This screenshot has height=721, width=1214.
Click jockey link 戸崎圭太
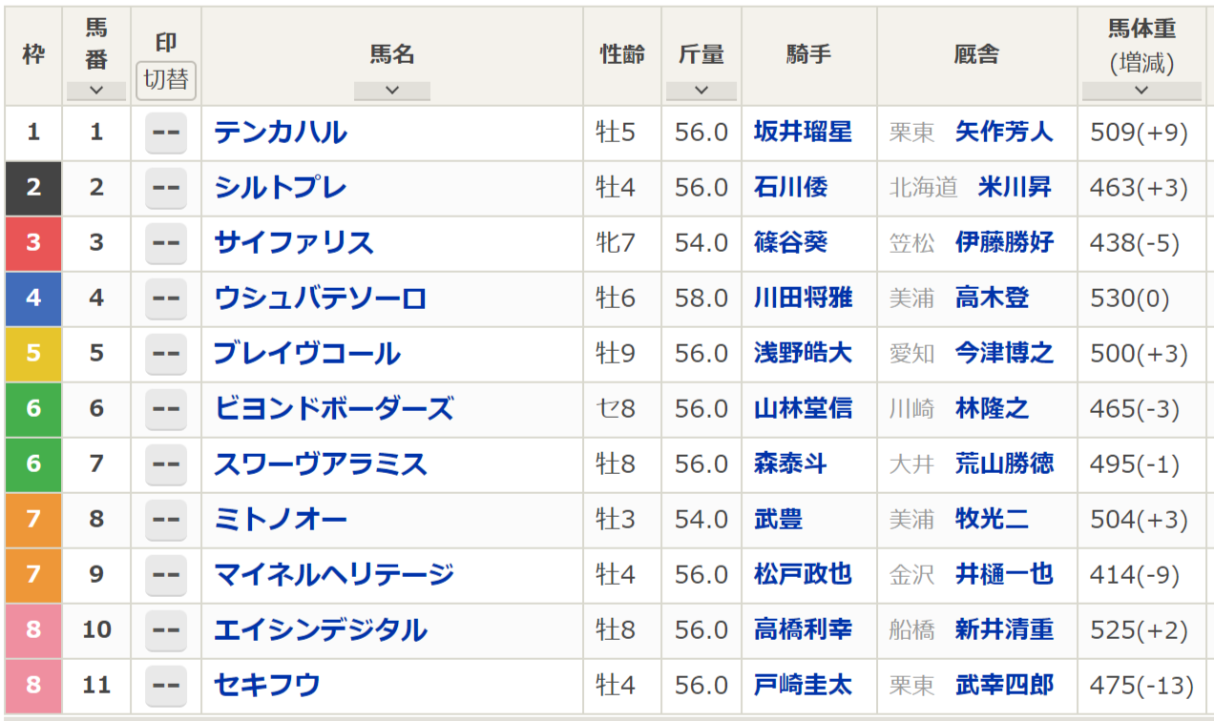pyautogui.click(x=804, y=685)
